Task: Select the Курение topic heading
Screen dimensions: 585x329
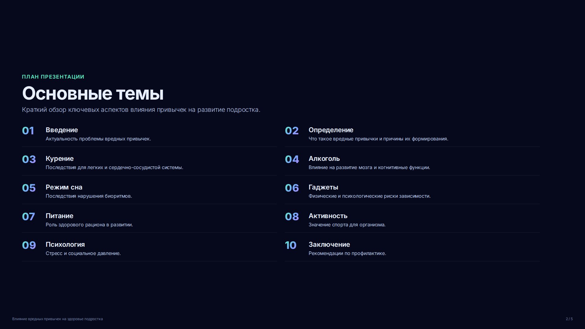Action: [x=59, y=159]
